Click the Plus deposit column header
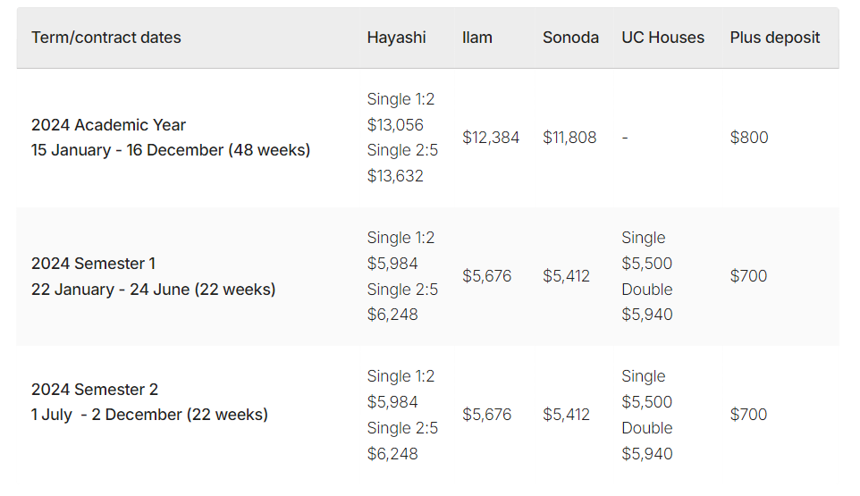 pyautogui.click(x=775, y=38)
